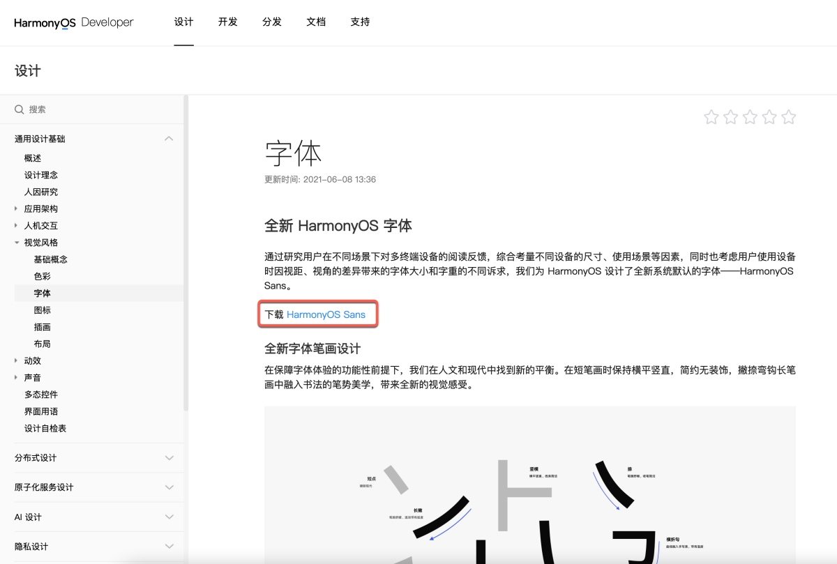Expand the 分布式设计 section
The height and width of the screenshot is (564, 837).
(x=169, y=458)
